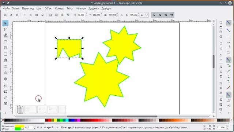Open the px units dropdown
This screenshot has width=234, height=132.
[x=144, y=15]
